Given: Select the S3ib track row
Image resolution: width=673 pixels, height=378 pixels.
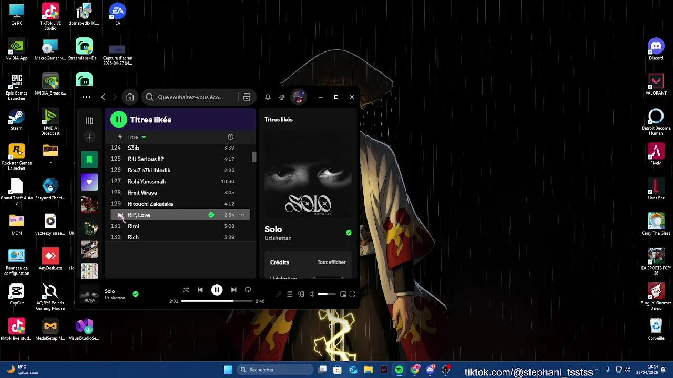Looking at the screenshot, I should point(180,148).
